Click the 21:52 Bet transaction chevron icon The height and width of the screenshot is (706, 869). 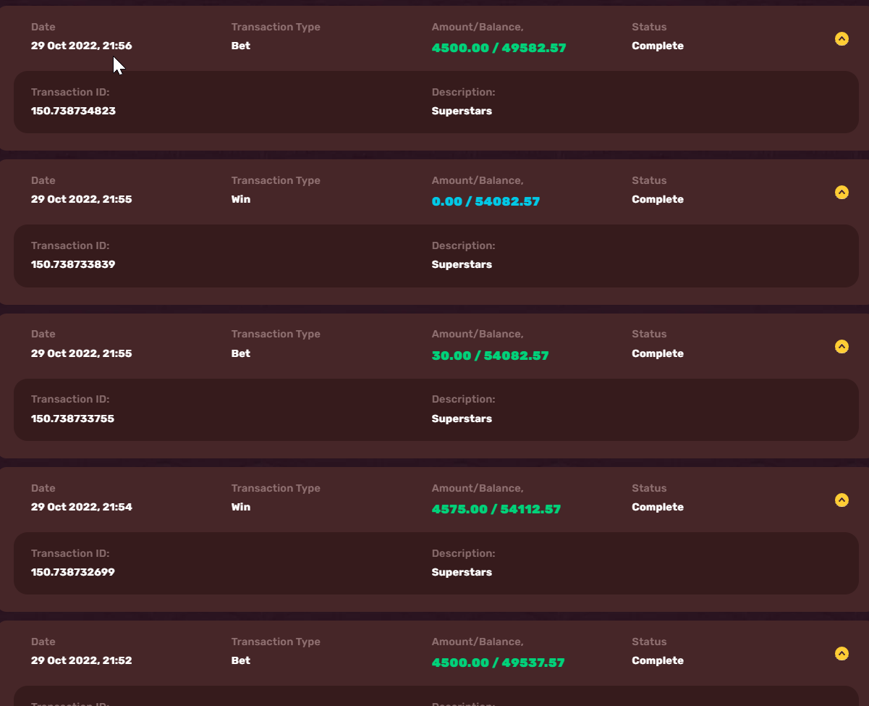pos(842,654)
